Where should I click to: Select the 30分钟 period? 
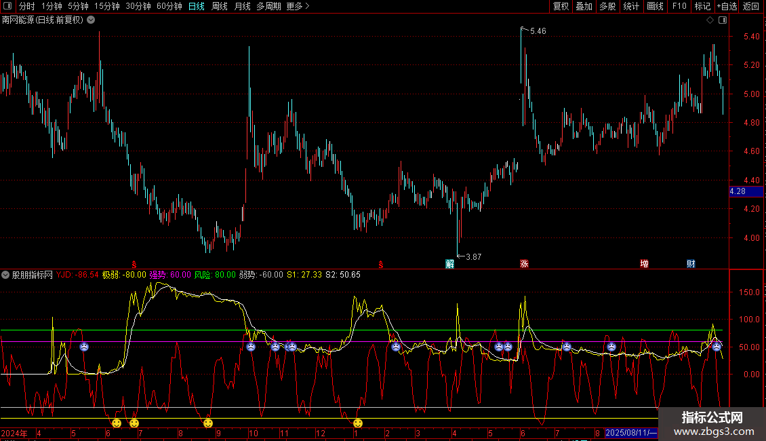tap(138, 6)
